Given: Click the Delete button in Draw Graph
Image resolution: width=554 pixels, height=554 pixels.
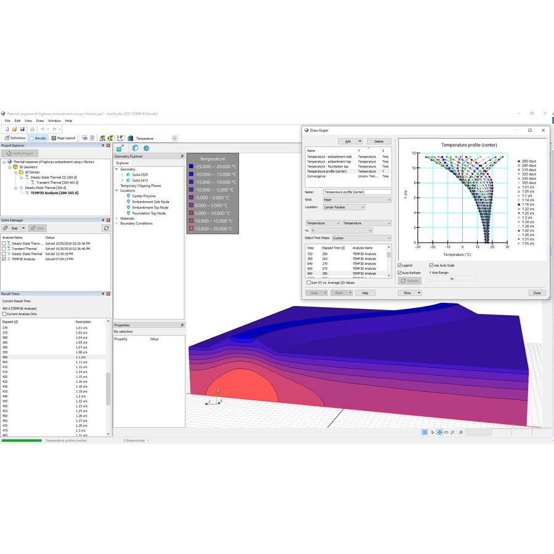Looking at the screenshot, I should click(x=379, y=142).
